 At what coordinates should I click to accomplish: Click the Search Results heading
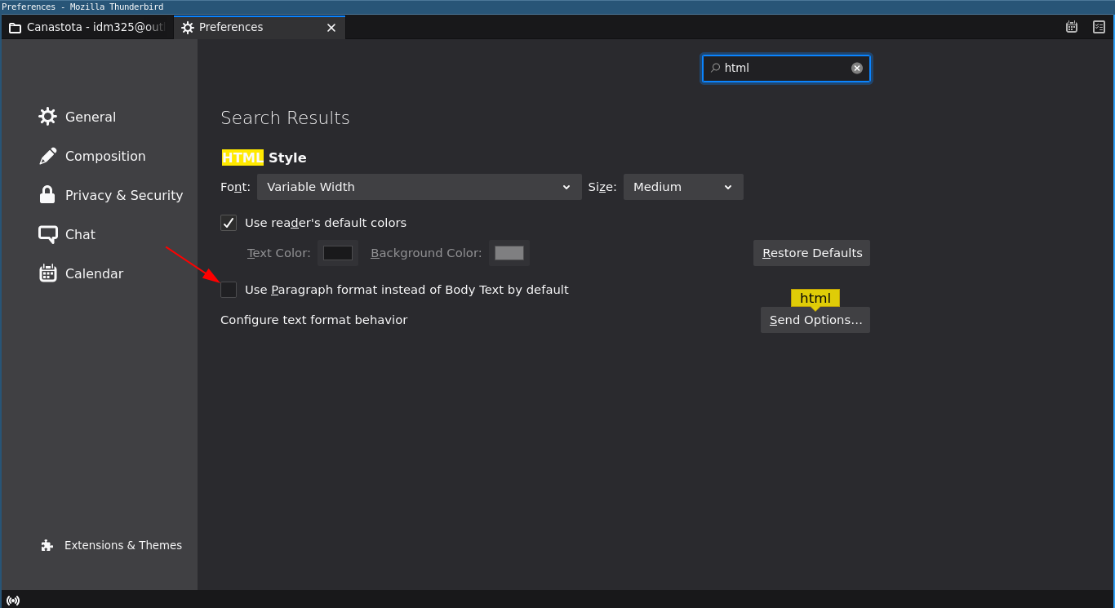point(285,118)
